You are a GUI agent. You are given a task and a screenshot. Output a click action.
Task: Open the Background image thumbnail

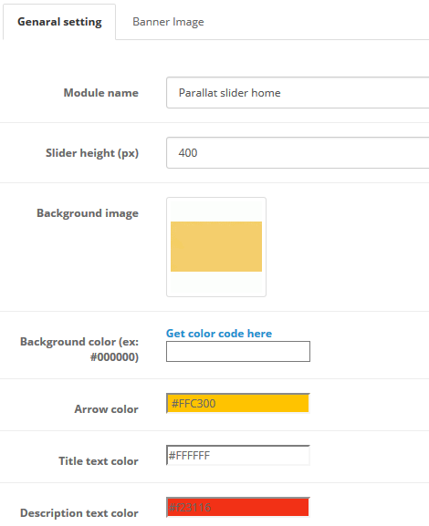(216, 247)
